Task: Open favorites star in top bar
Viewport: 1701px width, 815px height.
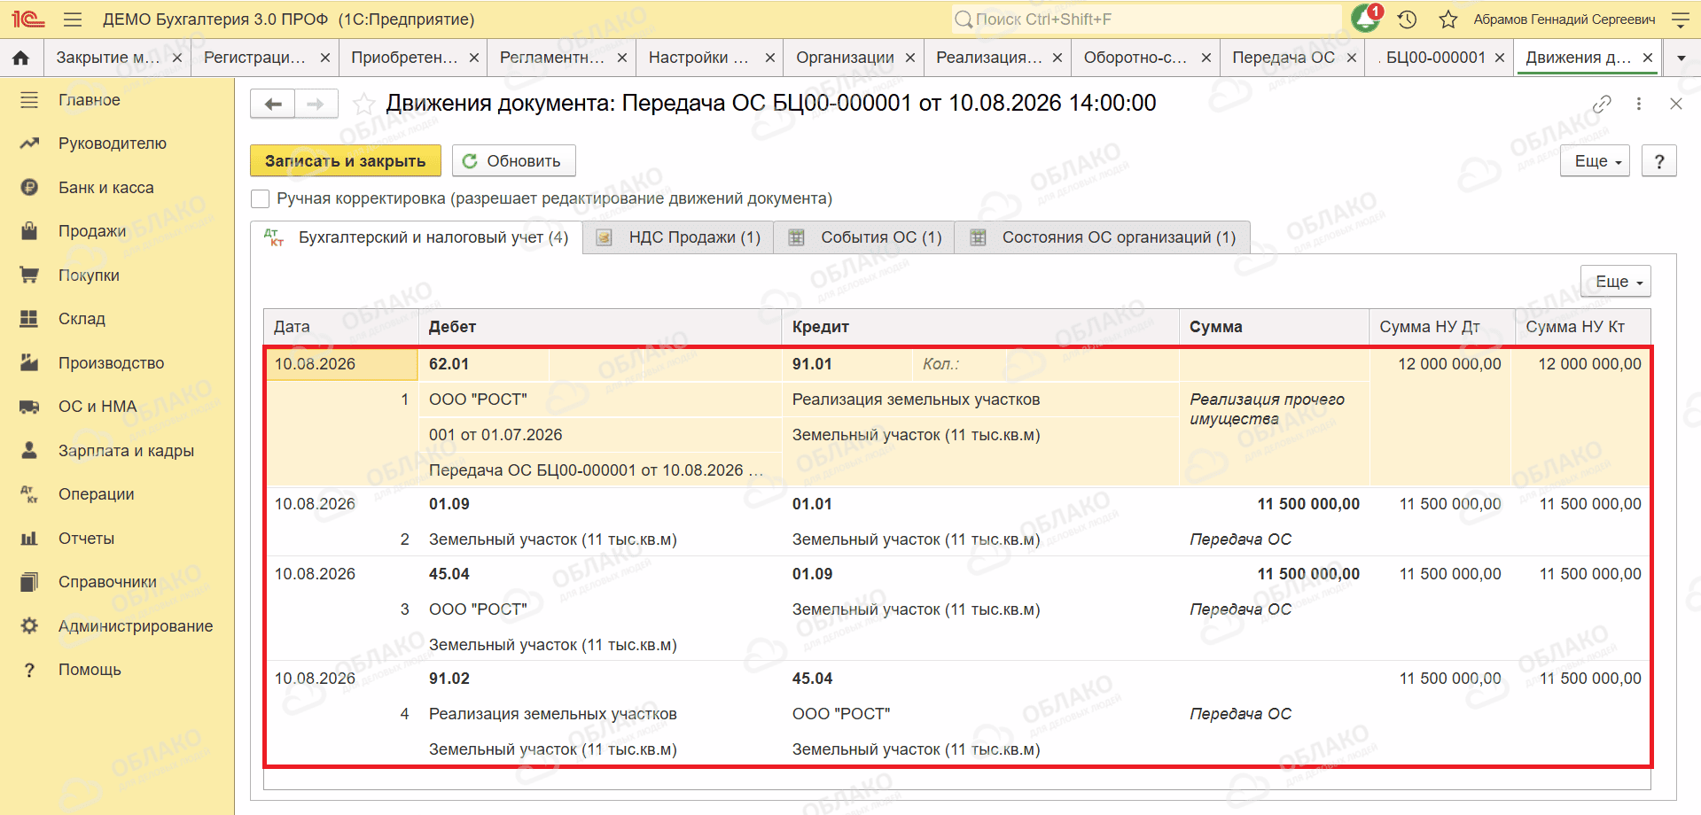Action: (x=1448, y=19)
